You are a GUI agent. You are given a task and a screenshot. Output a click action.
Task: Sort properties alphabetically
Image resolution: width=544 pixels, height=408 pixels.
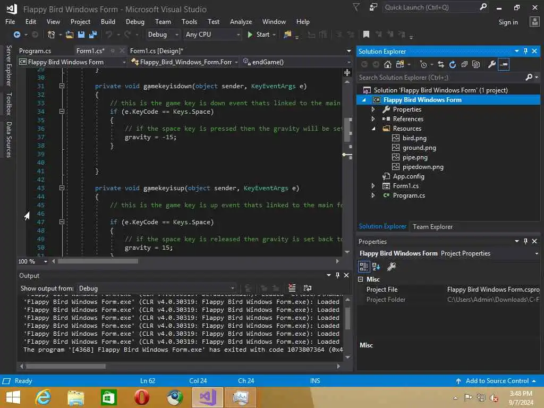pos(376,267)
